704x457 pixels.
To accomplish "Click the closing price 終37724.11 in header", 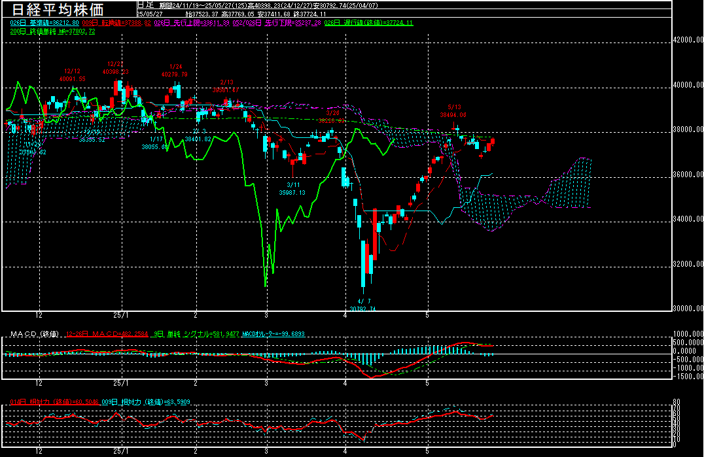I will 309,14.
